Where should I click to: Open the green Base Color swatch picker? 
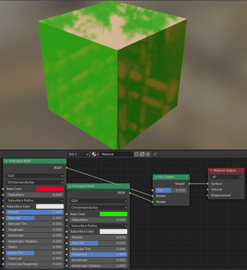coord(113,214)
